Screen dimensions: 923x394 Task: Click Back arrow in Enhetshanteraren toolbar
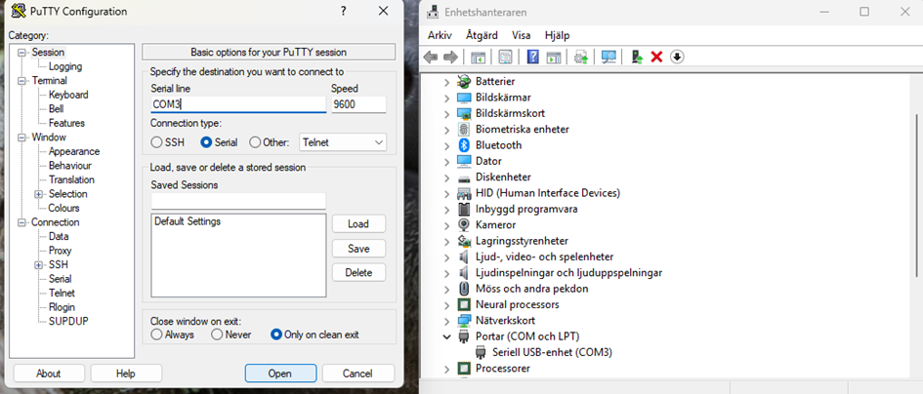pyautogui.click(x=431, y=57)
